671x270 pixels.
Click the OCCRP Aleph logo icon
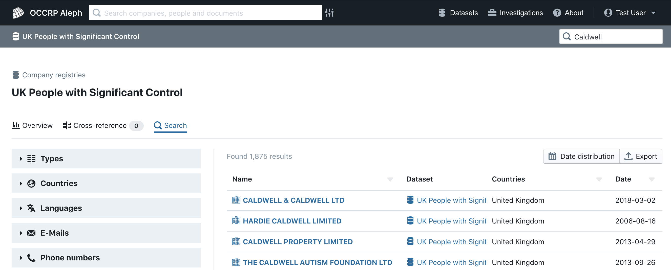(x=18, y=12)
